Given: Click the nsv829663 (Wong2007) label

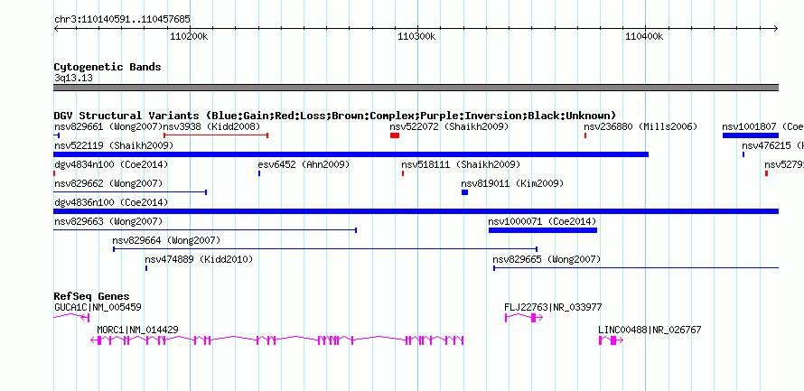Looking at the screenshot, I should coord(108,222).
